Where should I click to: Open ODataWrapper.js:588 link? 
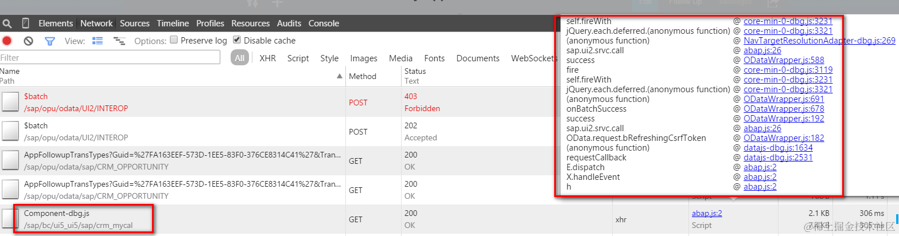click(x=784, y=60)
